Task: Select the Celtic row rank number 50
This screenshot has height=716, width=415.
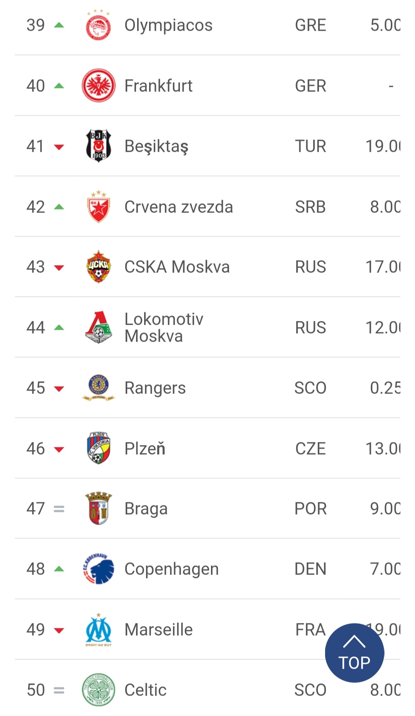Action: click(x=36, y=690)
